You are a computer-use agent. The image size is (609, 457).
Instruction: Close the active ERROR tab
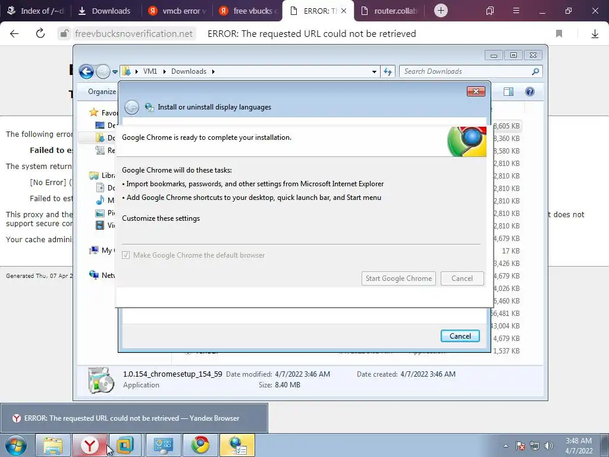click(344, 11)
